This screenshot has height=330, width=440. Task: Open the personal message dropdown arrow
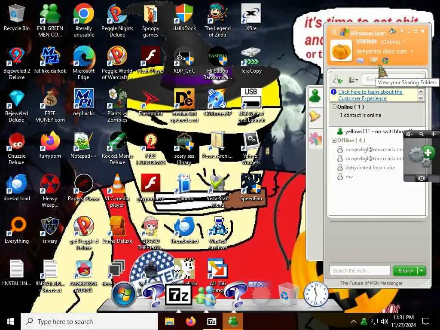coord(412,52)
